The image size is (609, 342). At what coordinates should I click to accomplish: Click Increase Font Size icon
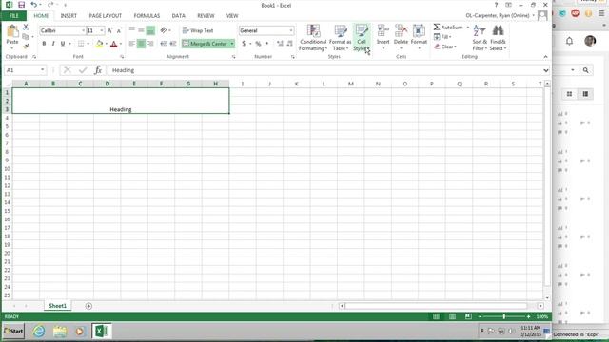point(110,30)
